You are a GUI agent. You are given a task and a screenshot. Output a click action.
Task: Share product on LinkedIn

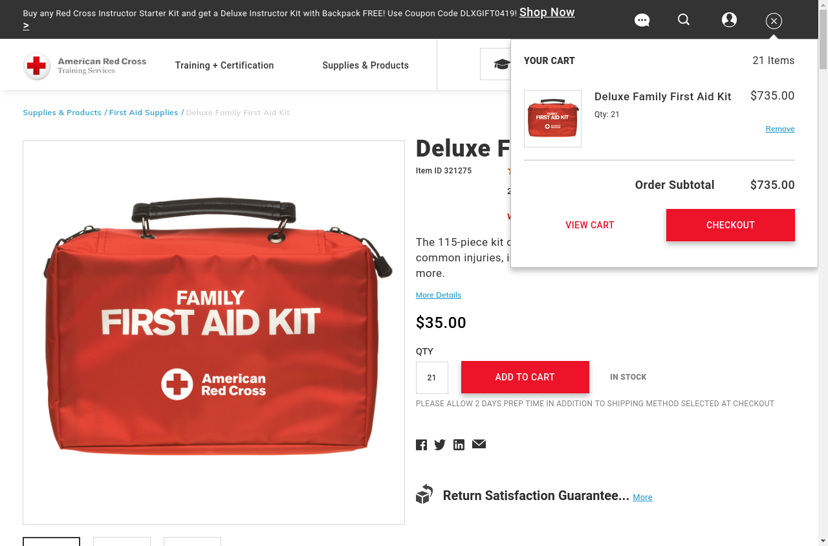click(x=459, y=444)
